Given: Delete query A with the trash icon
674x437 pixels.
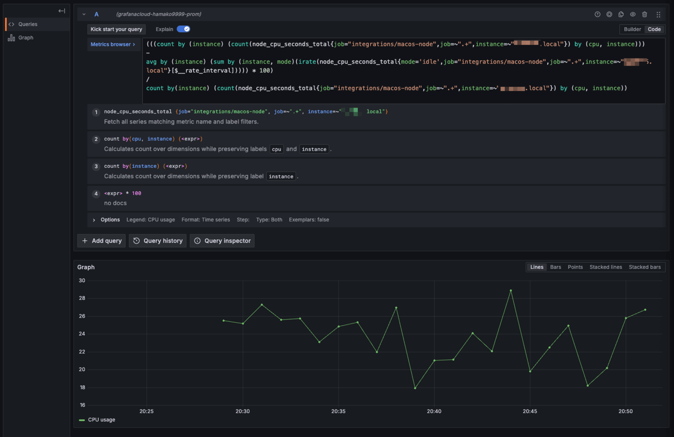Looking at the screenshot, I should (x=645, y=14).
